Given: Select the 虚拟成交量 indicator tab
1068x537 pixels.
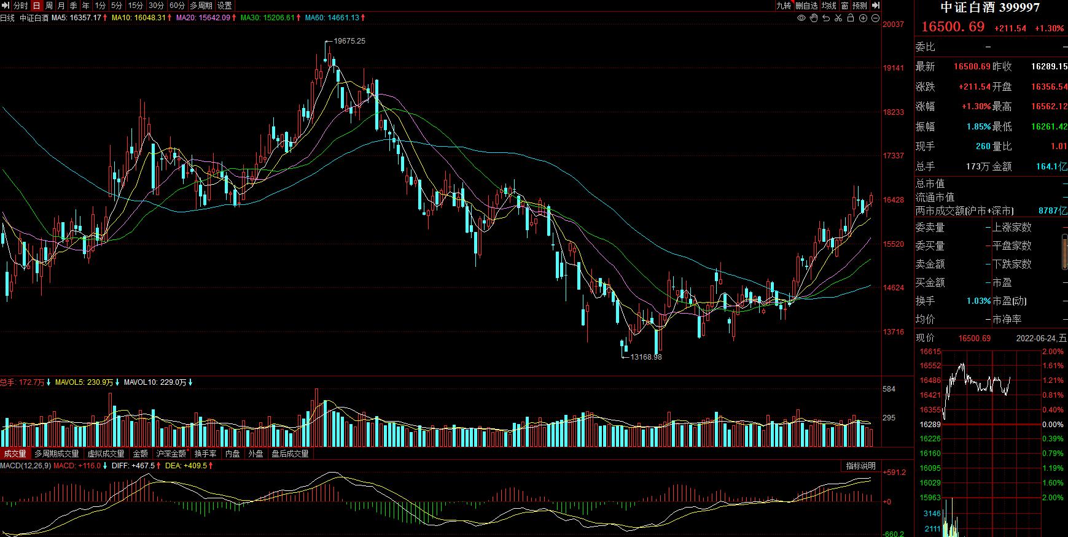Looking at the screenshot, I should [x=106, y=454].
